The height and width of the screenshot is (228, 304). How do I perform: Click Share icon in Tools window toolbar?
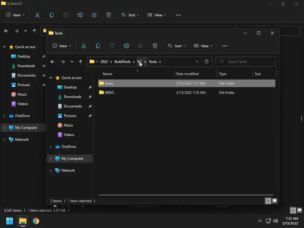click(141, 46)
